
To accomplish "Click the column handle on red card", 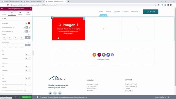I will tap(52, 18).
